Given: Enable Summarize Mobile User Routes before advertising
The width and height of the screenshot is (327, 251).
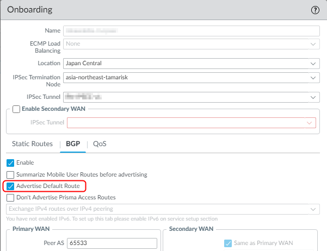Looking at the screenshot, I should click(x=10, y=174).
